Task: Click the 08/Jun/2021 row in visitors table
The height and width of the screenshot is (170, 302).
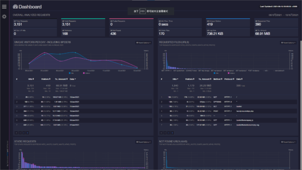Action: (x=83, y=120)
